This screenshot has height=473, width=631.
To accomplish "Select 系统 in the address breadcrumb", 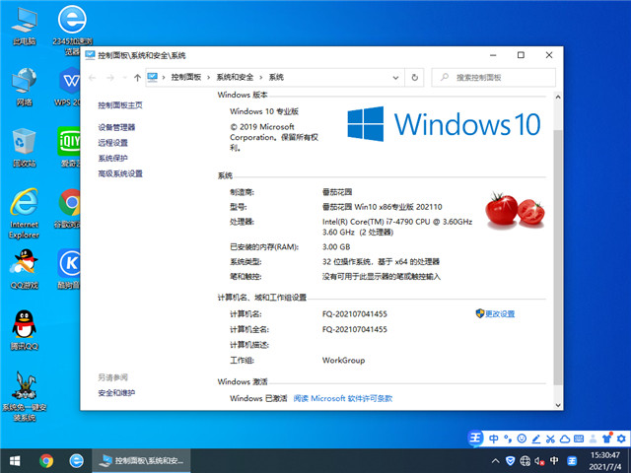I will coord(276,77).
